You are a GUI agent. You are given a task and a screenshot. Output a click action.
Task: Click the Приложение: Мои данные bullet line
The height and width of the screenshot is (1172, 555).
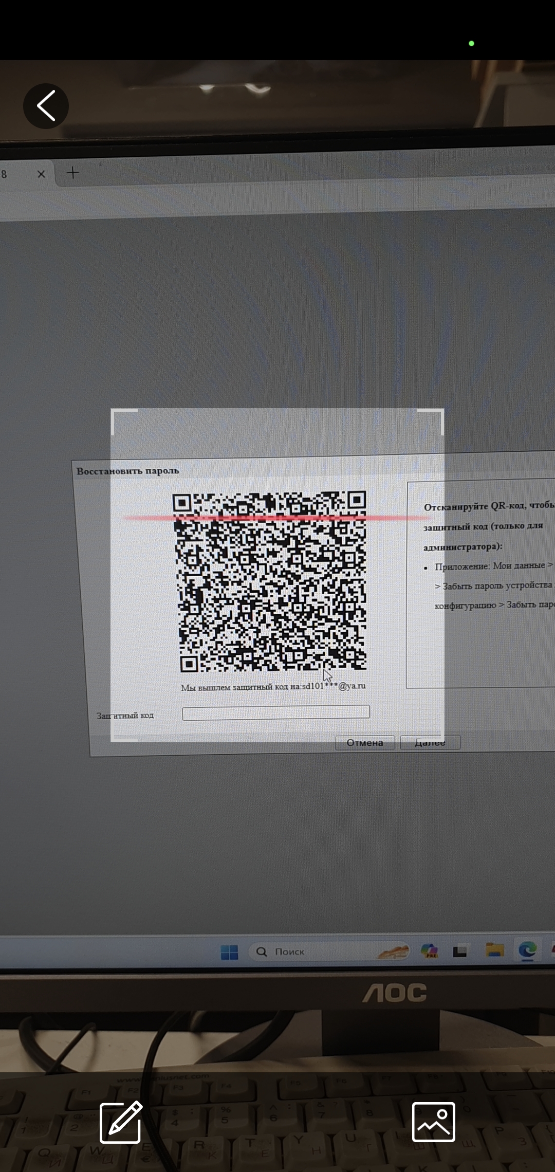pos(494,566)
